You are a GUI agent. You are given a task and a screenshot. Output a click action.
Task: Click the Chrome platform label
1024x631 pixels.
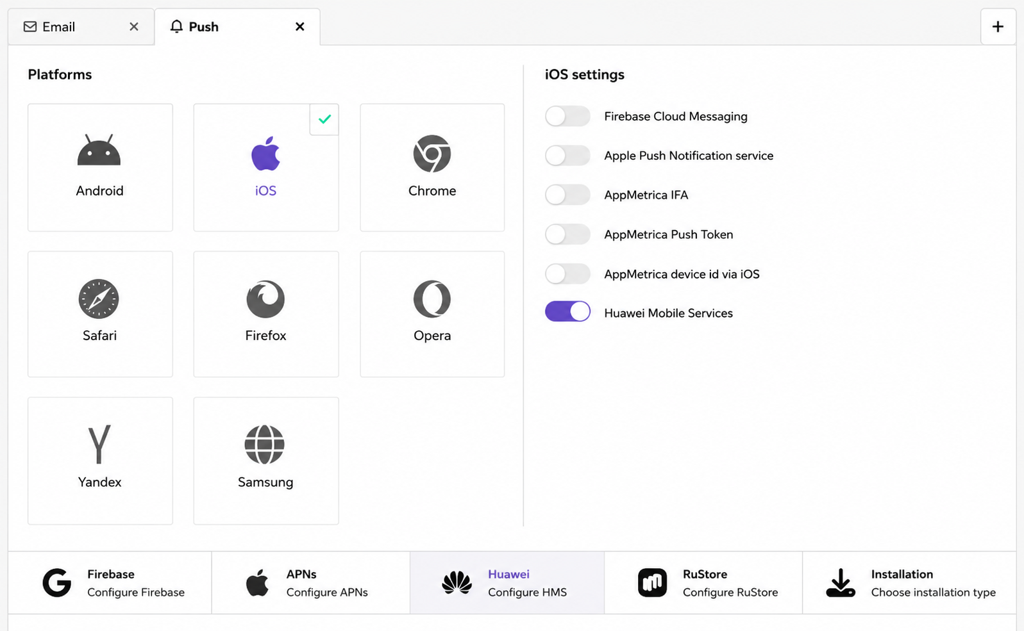[x=432, y=191]
